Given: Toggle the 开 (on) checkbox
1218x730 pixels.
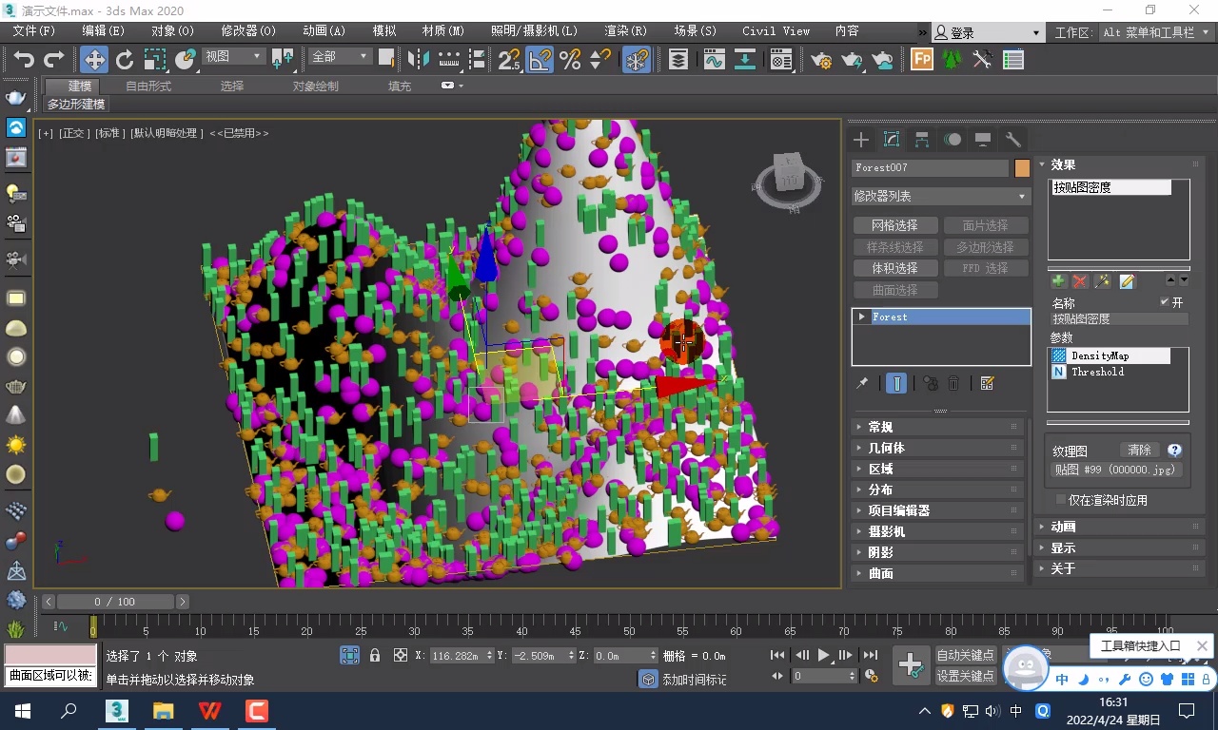Looking at the screenshot, I should click(x=1165, y=302).
